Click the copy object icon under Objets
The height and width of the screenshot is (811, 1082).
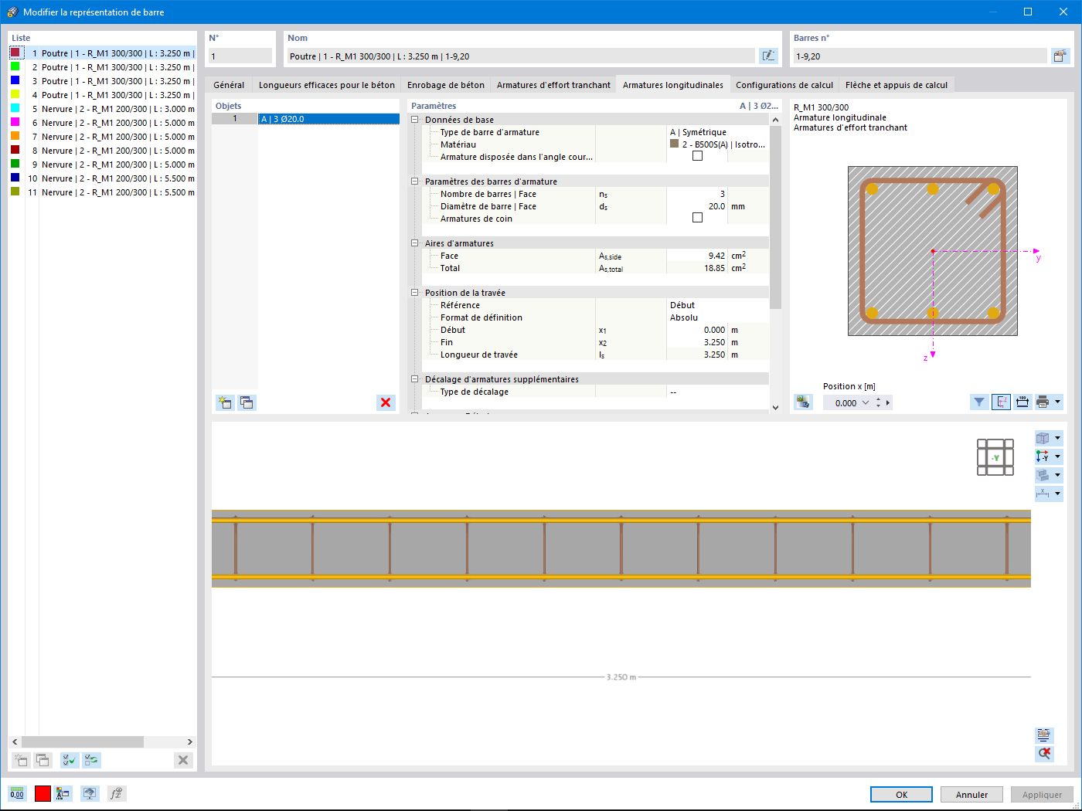pos(247,402)
